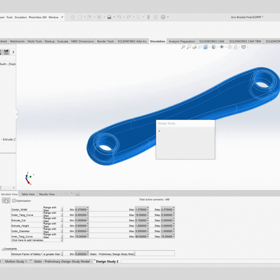The height and width of the screenshot is (280, 280).
Task: Open the Tools menu
Action: pos(10,17)
